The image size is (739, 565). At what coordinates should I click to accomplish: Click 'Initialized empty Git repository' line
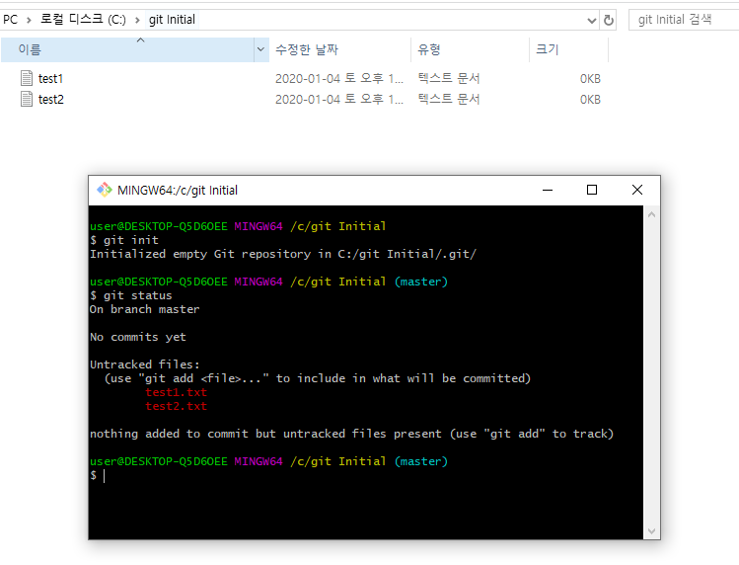[283, 254]
